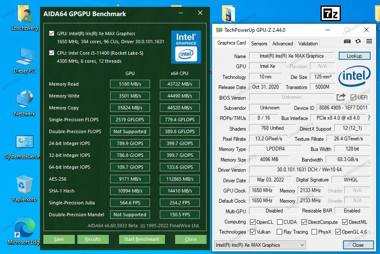Toggle the Ray Tracing checkbox
Viewport: 380px width, 254px height.
(279, 232)
